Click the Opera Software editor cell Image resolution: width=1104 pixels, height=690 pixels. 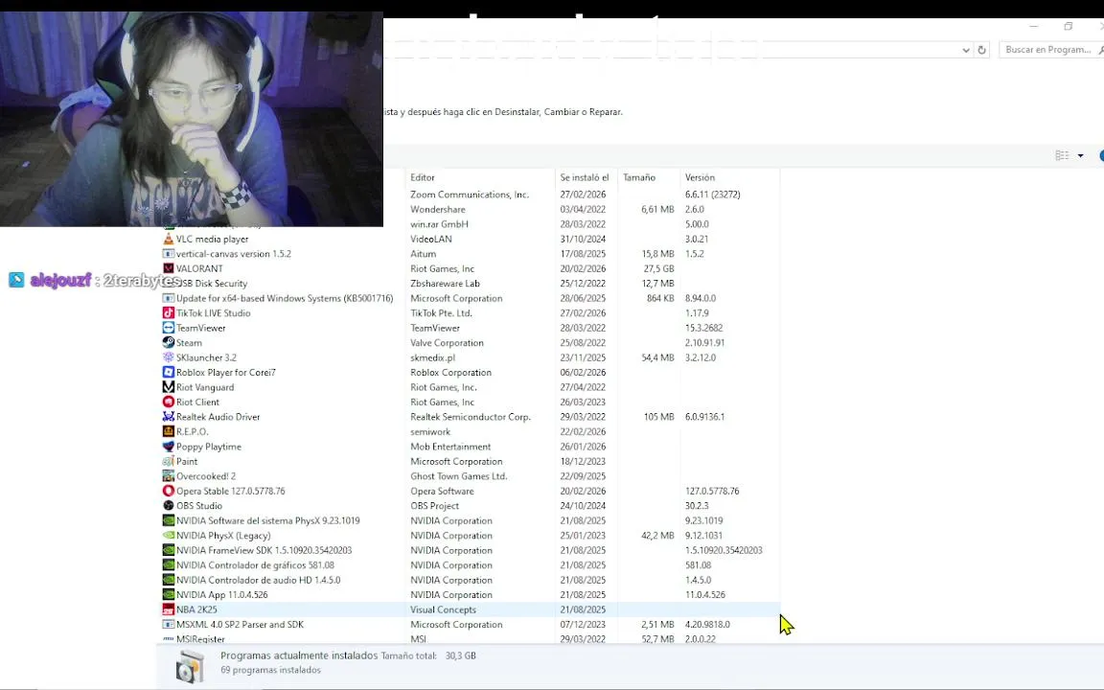442,491
